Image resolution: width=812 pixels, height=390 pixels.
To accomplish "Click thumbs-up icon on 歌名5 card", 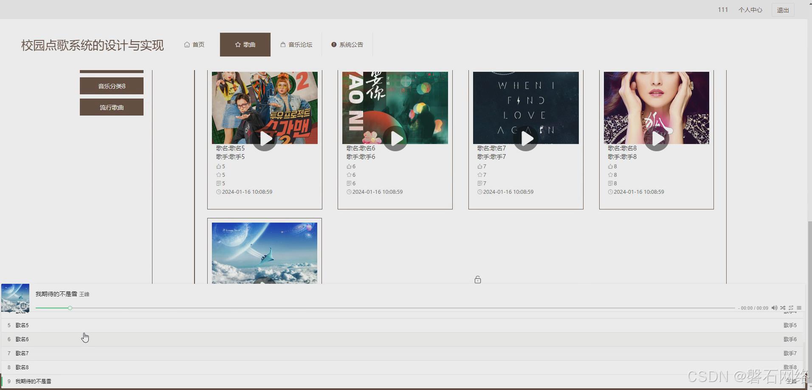I will (x=218, y=167).
